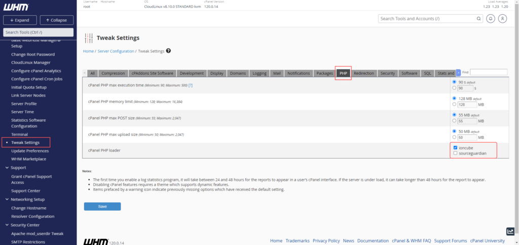The width and height of the screenshot is (519, 245).
Task: Open Server Time in sidebar
Action: pyautogui.click(x=22, y=112)
